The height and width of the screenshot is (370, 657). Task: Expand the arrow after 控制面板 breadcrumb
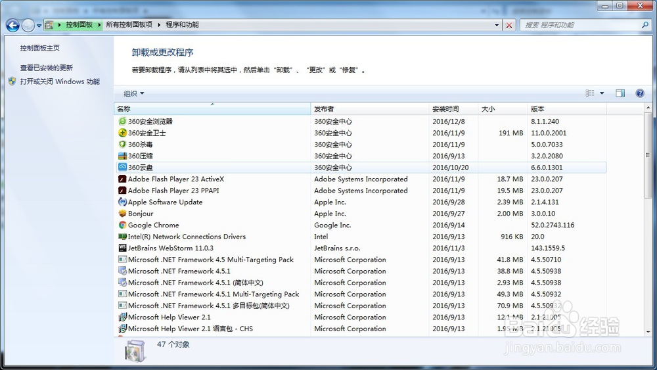100,25
